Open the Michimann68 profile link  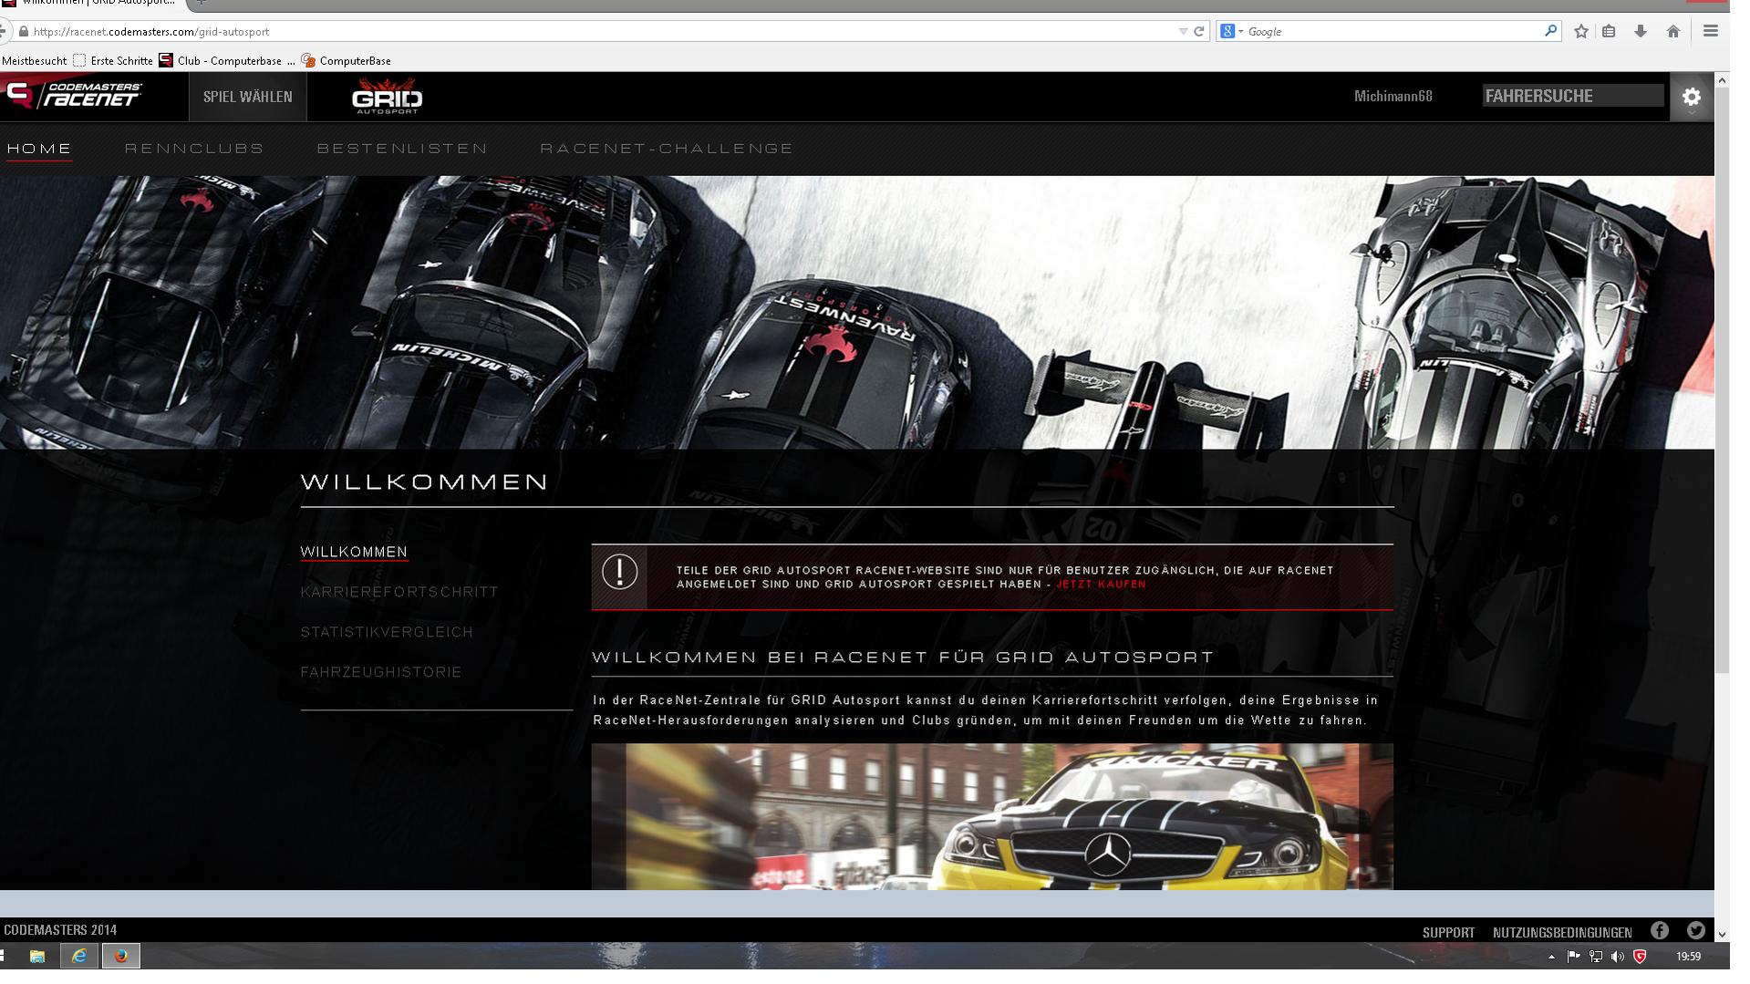(1393, 96)
